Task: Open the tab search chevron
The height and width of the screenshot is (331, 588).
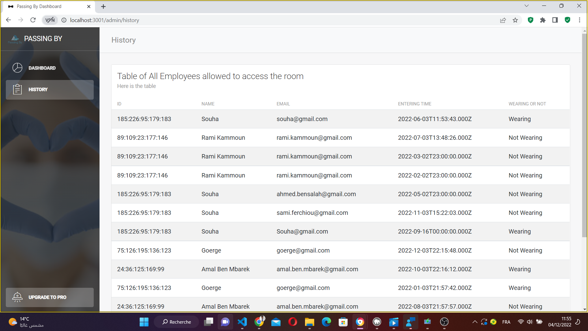Action: (526, 6)
